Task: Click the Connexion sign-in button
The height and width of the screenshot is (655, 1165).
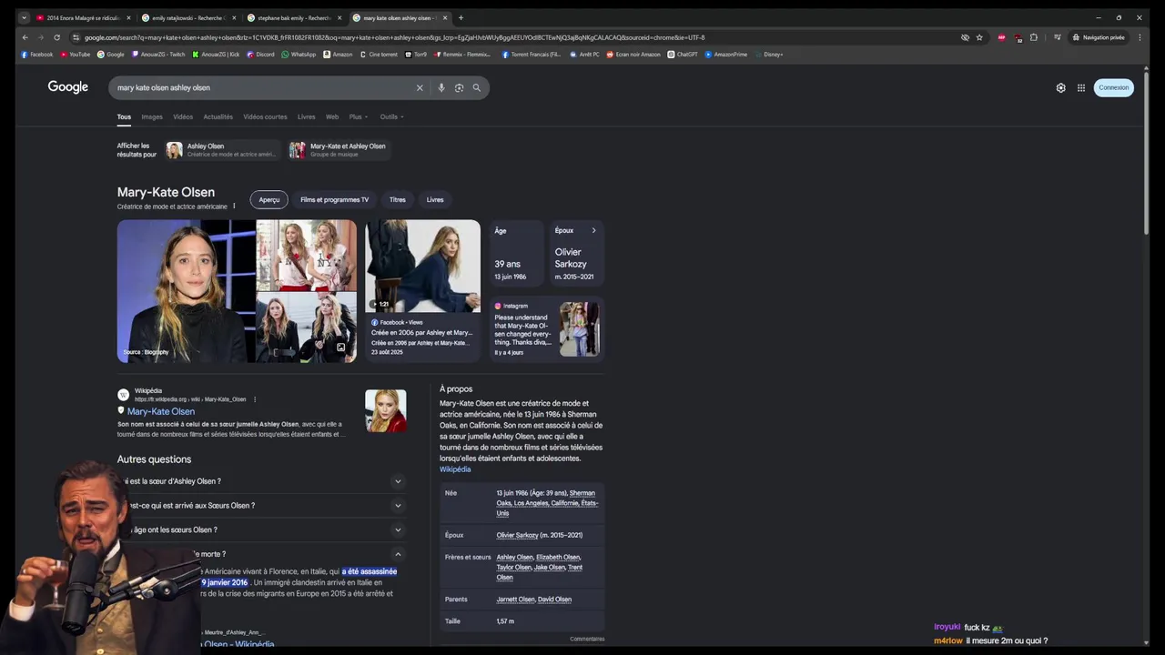Action: click(1113, 88)
